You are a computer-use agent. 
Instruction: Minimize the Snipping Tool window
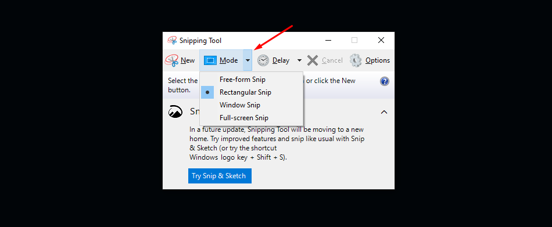coord(328,41)
